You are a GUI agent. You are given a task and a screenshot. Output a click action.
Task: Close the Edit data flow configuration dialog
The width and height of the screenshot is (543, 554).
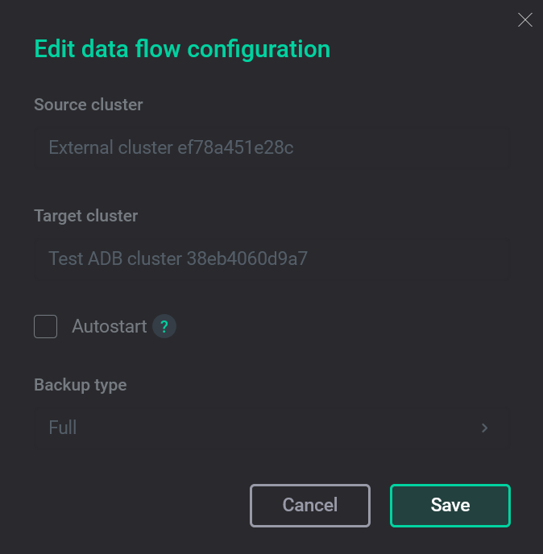coord(524,20)
